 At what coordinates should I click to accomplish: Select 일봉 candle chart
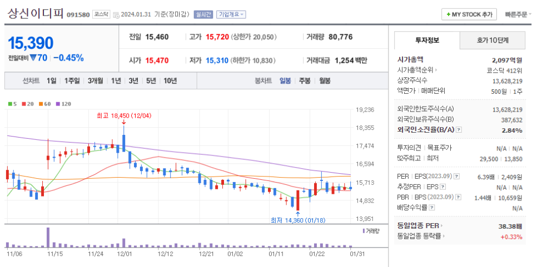[x=285, y=81]
